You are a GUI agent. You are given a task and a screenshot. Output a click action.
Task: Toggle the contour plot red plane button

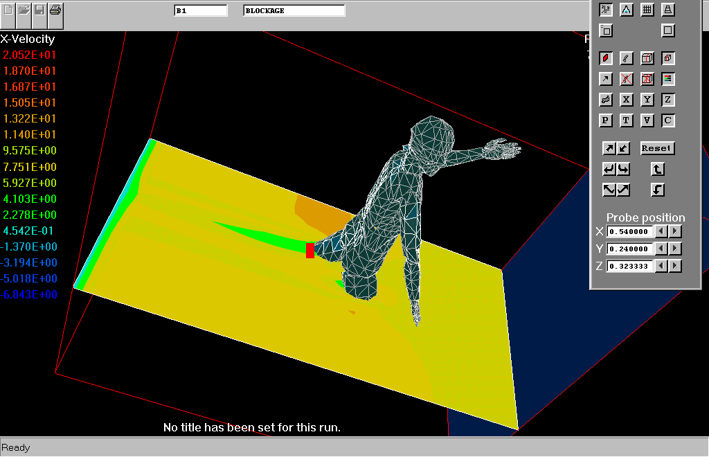pos(606,58)
